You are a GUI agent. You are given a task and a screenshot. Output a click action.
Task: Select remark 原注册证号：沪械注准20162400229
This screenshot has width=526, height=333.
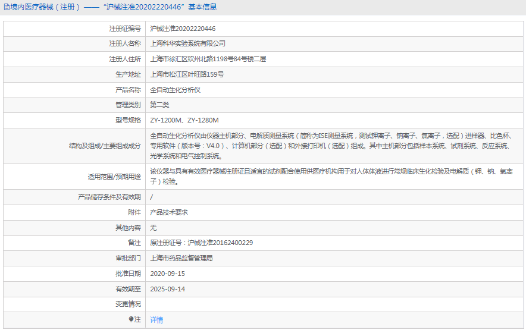coord(201,243)
